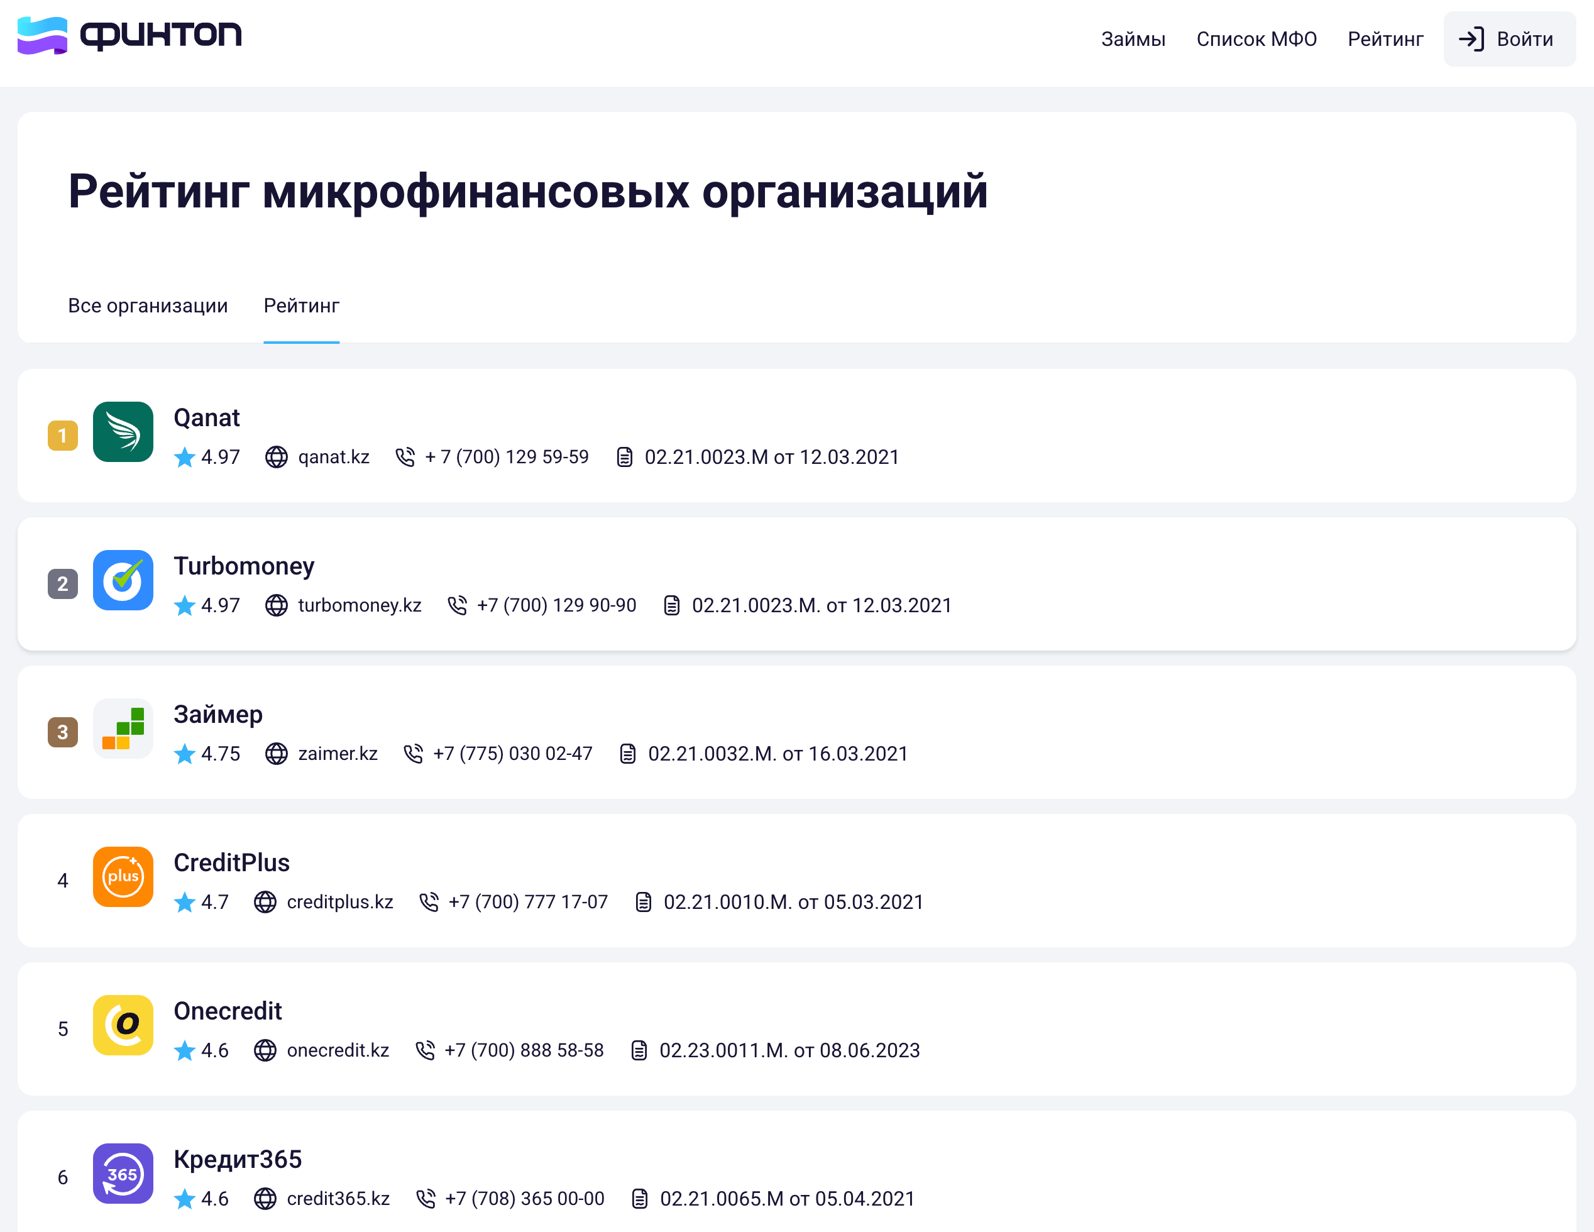Open Займы in the top navigation
The width and height of the screenshot is (1594, 1232).
[x=1133, y=39]
